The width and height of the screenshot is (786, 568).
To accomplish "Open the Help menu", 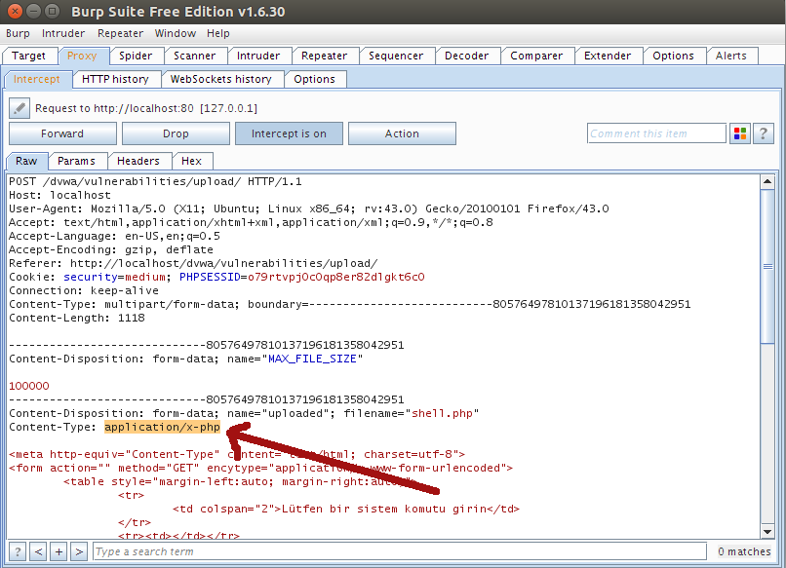I will (218, 33).
